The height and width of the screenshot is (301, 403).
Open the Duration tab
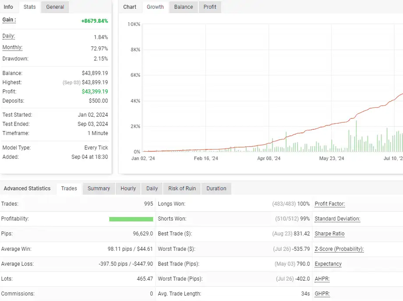[x=216, y=188]
